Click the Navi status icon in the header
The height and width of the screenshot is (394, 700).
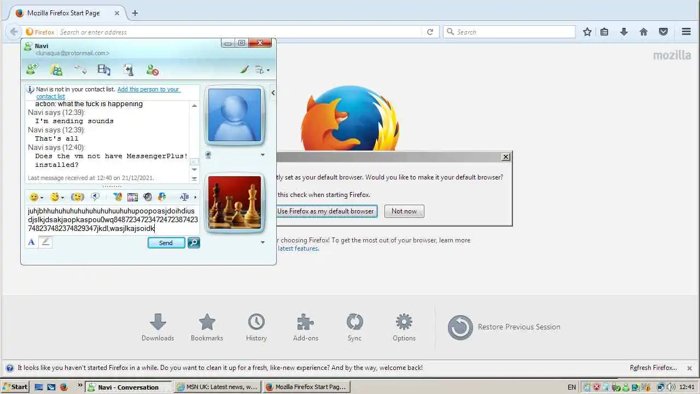tap(28, 47)
